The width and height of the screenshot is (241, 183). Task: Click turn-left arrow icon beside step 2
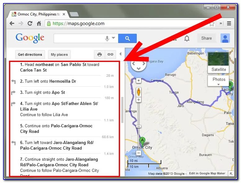point(14,81)
